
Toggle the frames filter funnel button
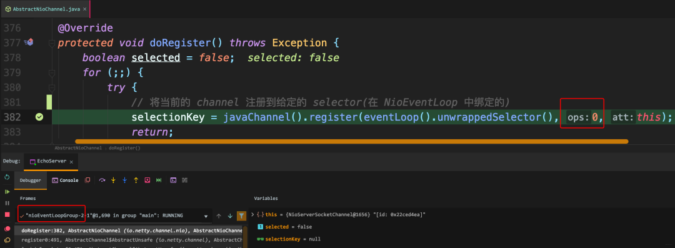[x=242, y=216]
